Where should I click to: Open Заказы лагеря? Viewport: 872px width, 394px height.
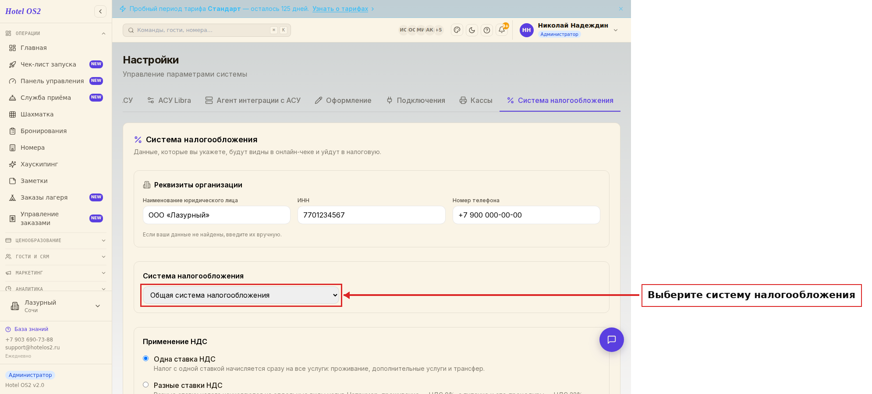tap(56, 197)
